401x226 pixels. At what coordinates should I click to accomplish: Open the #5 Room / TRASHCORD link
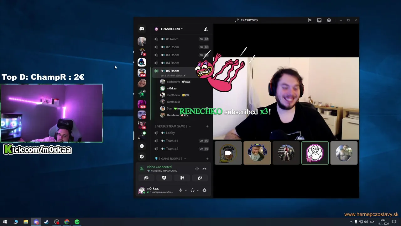[x=162, y=171]
